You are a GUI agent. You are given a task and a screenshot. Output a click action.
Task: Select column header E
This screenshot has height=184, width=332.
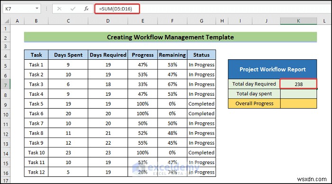click(143, 21)
